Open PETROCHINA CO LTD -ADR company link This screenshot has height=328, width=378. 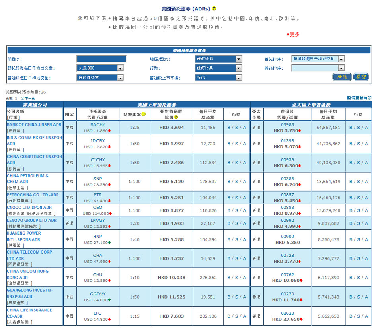[33, 194]
